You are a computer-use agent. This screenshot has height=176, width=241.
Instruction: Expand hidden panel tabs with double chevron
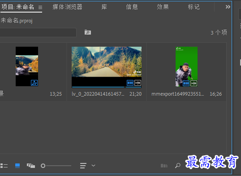228,7
